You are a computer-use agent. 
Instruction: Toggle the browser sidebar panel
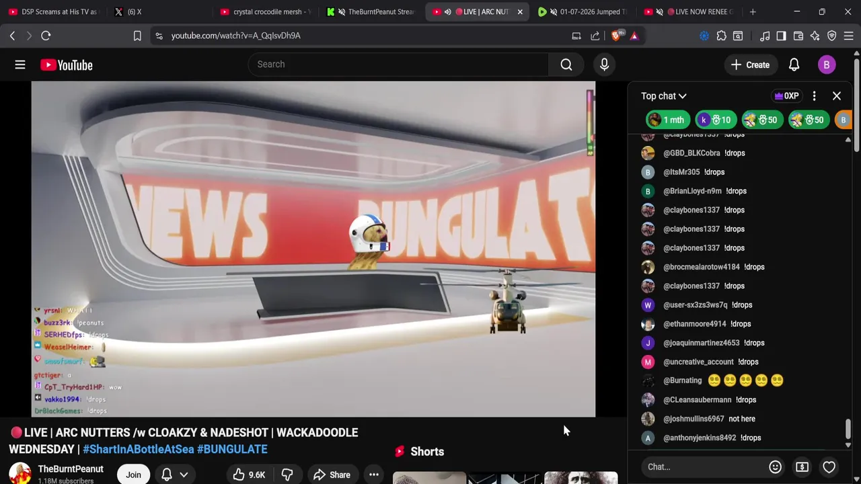pos(781,36)
